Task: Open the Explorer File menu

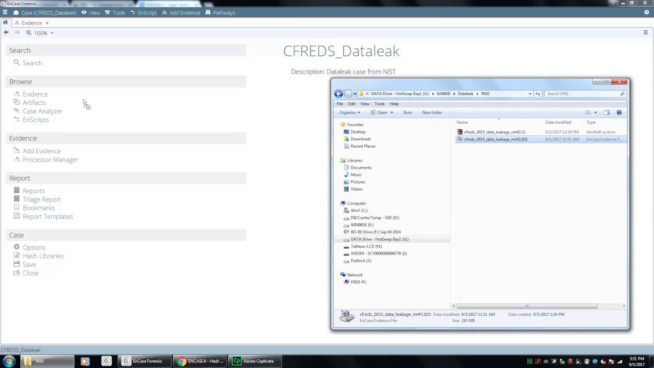Action: [340, 104]
